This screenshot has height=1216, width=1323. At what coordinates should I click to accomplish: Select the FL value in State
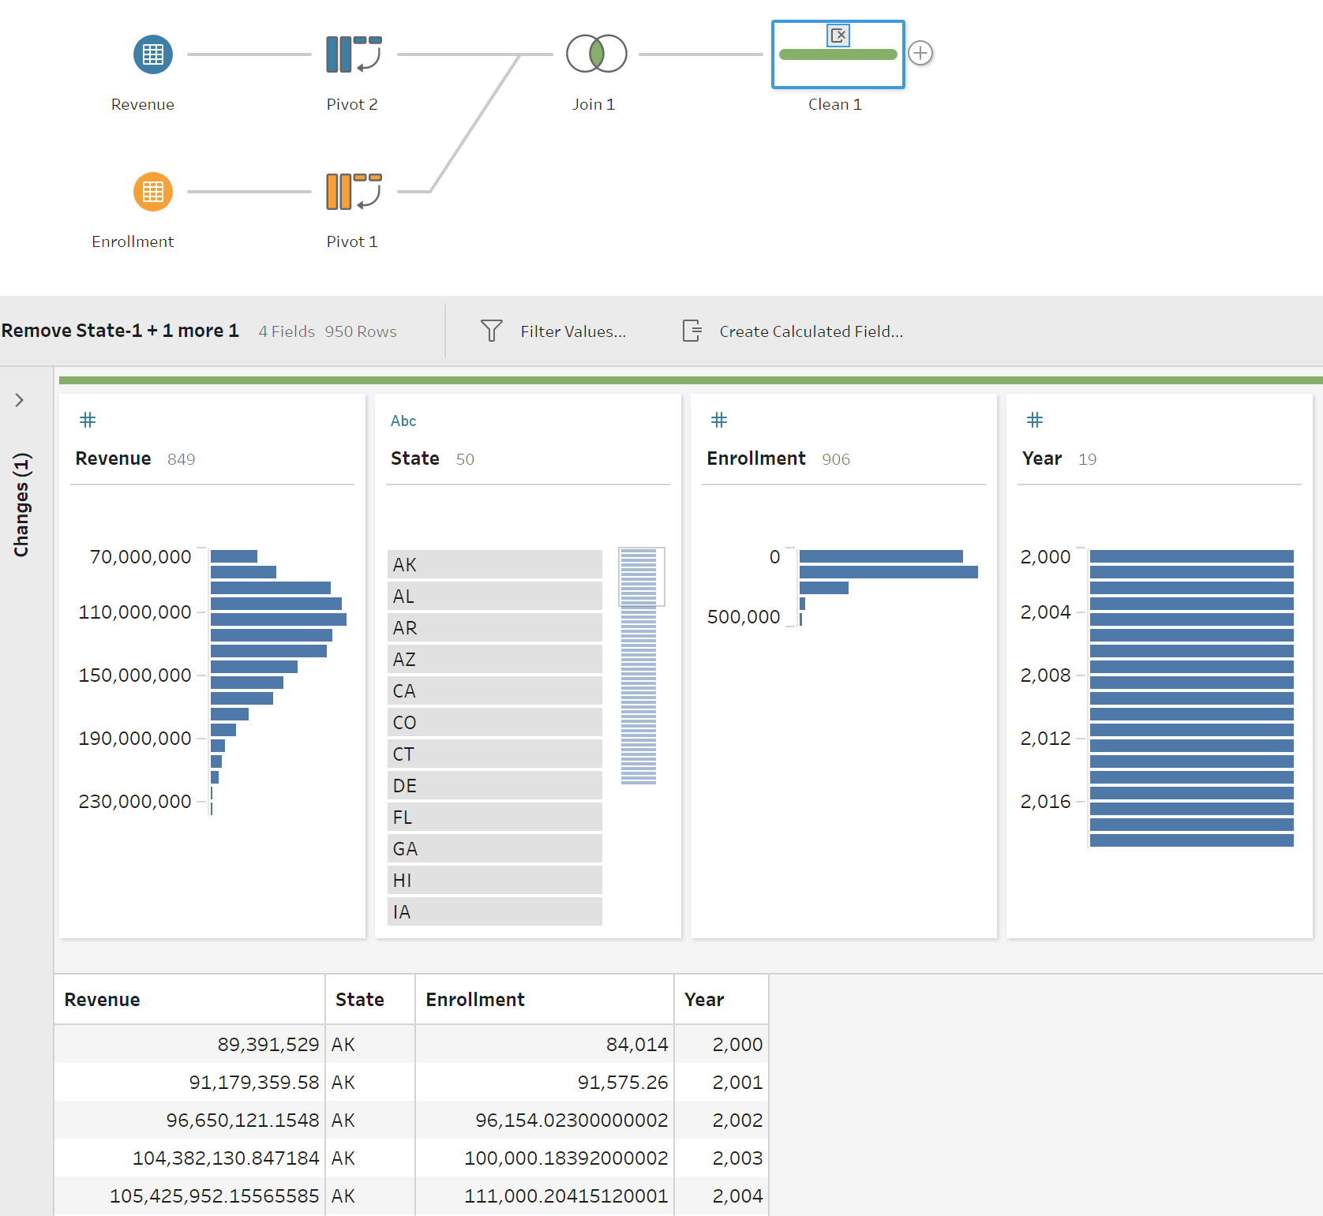click(495, 817)
